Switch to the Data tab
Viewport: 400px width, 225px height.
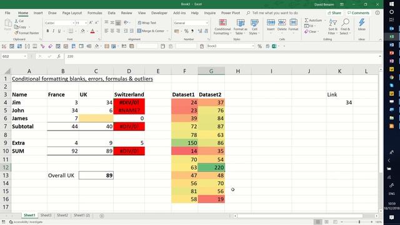[111, 12]
